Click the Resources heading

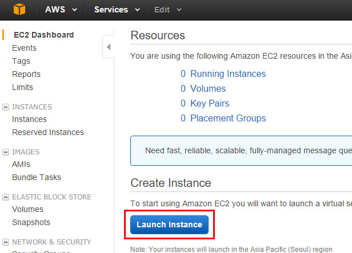pos(158,35)
